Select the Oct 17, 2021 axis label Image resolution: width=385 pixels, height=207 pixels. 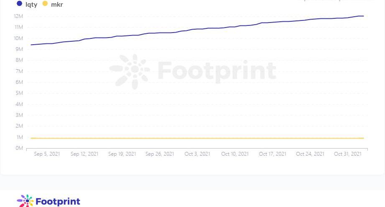coord(273,154)
